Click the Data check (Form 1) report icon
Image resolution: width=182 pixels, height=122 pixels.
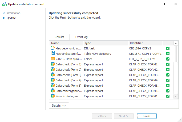(52, 64)
